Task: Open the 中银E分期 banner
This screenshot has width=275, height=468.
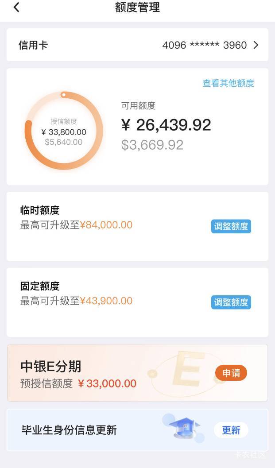Action: click(137, 373)
